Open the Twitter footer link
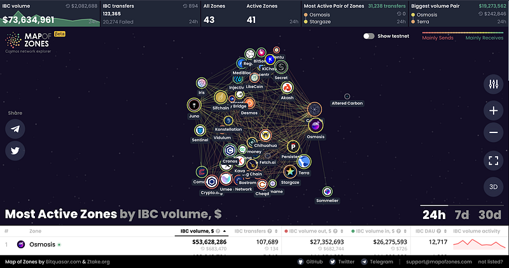The height and width of the screenshot is (268, 509). (x=342, y=262)
